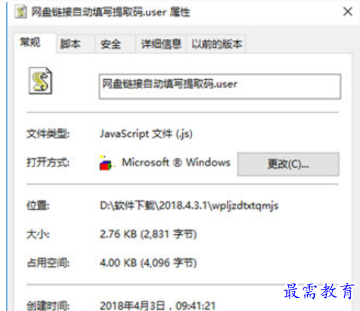The height and width of the screenshot is (311, 360).
Task: Click the 位置 label
Action: [38, 205]
